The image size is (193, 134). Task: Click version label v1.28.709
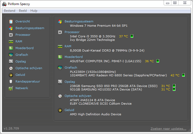(11, 128)
